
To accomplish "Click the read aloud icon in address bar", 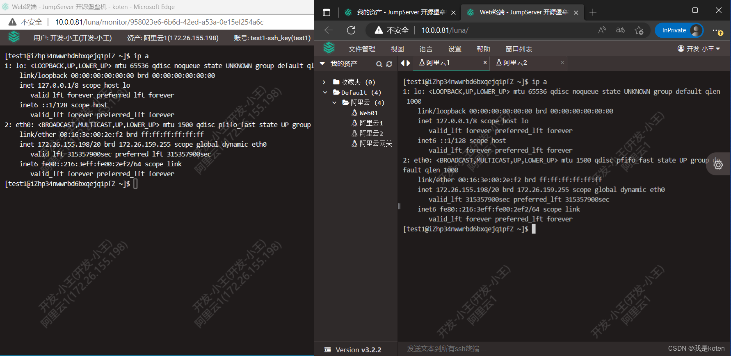I will click(602, 30).
